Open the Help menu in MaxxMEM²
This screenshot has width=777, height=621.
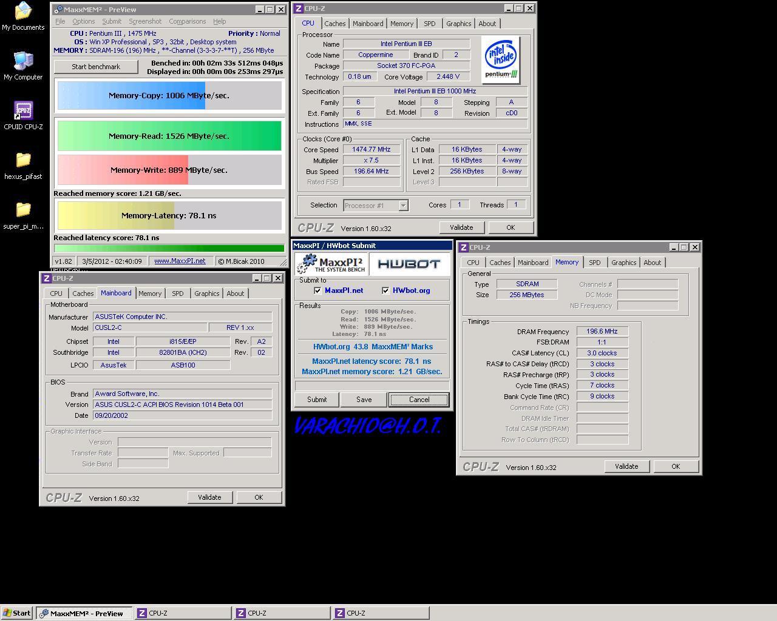(x=220, y=21)
